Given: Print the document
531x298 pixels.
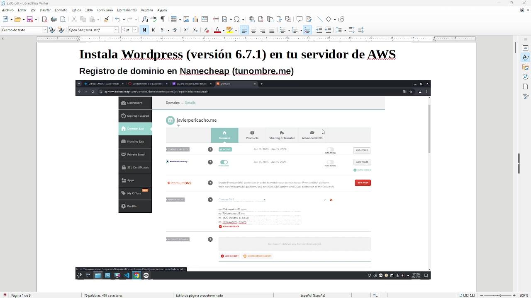Looking at the screenshot, I should click(54, 19).
